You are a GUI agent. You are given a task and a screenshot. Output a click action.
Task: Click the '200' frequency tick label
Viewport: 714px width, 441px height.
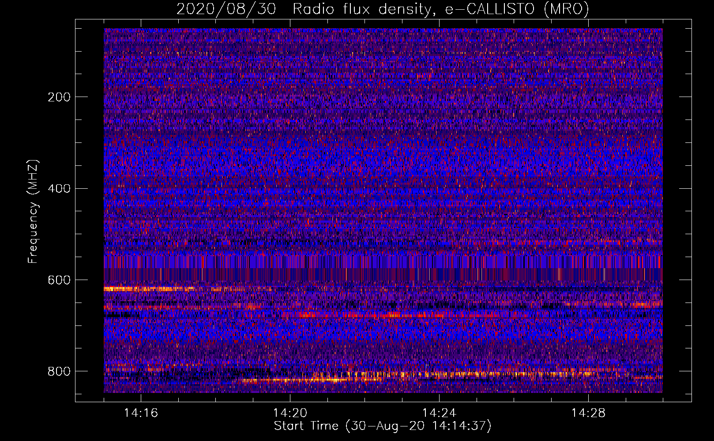click(x=59, y=97)
